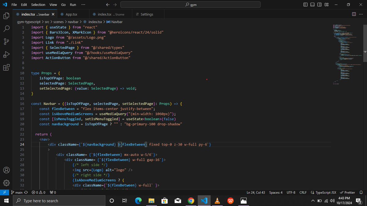Click the gym command center search box
Image resolution: width=367 pixels, height=206 pixels.
[191, 5]
